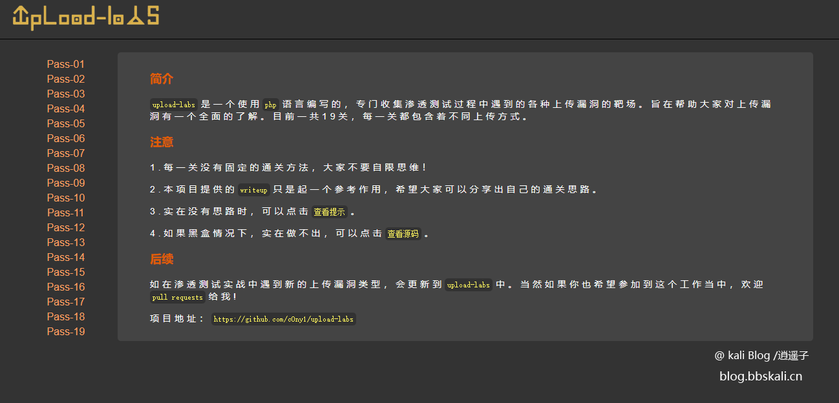Open Pass-14 from the sidebar
This screenshot has width=839, height=403.
[66, 258]
